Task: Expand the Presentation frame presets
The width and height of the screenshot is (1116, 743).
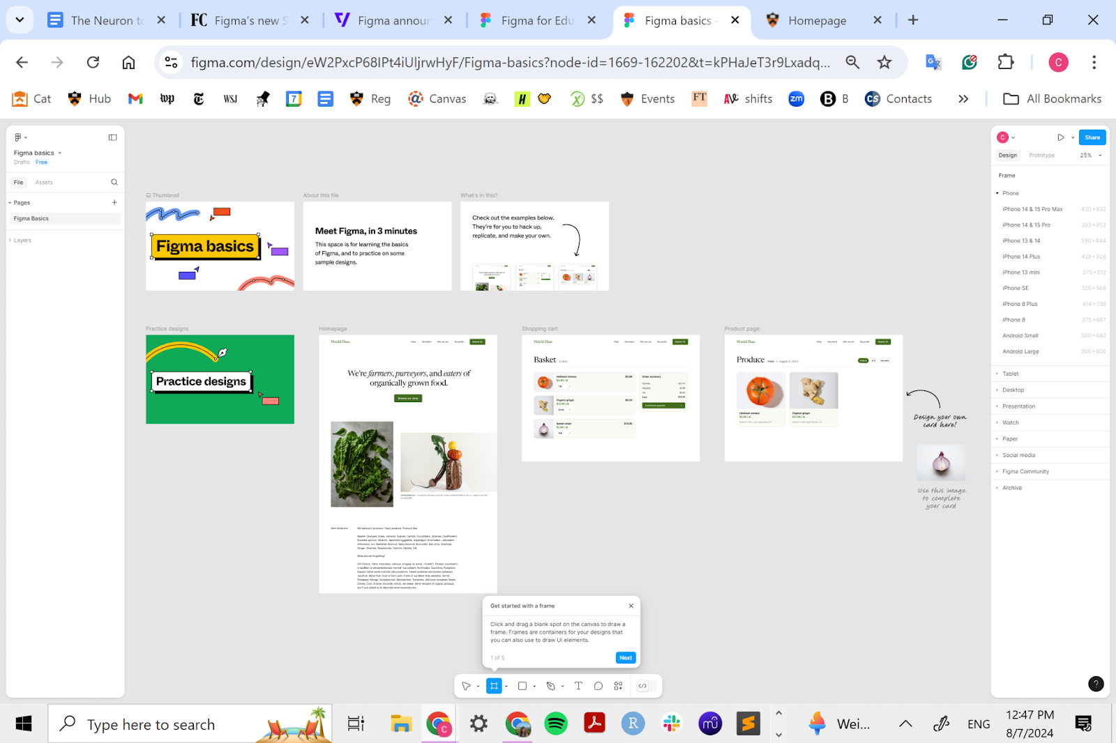Action: 997,406
